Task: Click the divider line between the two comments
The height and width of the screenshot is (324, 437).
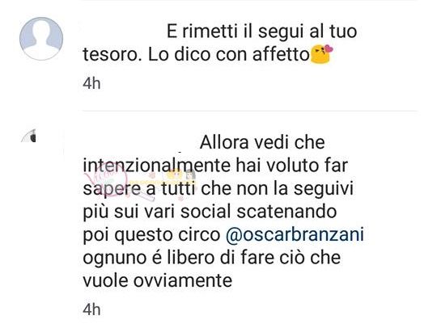Action: click(250, 111)
